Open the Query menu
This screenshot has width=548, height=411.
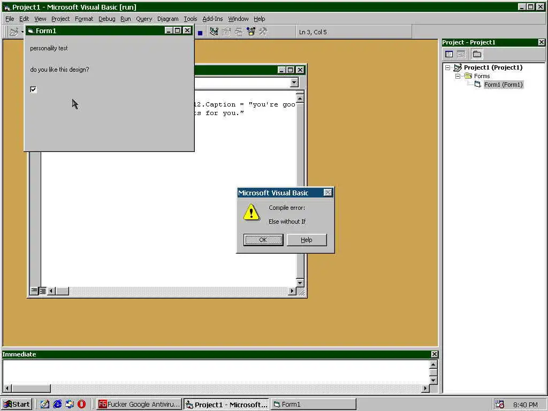144,19
